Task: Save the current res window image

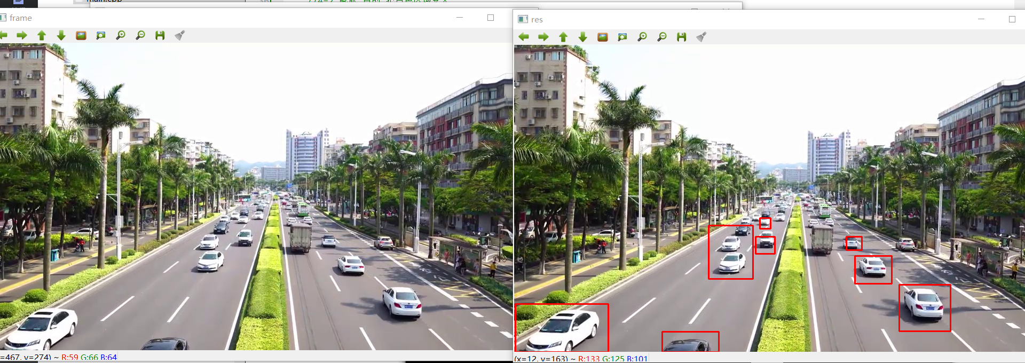Action: (x=681, y=37)
